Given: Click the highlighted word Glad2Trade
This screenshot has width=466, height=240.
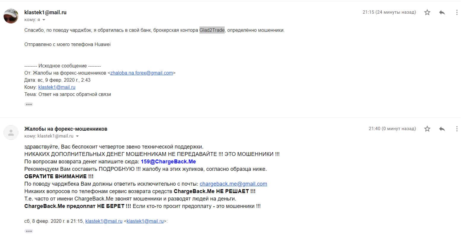Looking at the screenshot, I should pyautogui.click(x=212, y=30).
